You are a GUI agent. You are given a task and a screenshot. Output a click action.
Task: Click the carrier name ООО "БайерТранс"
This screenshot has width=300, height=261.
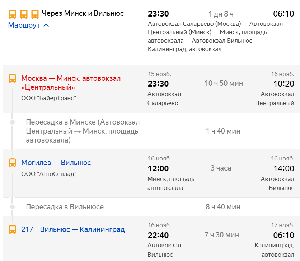tap(49, 98)
